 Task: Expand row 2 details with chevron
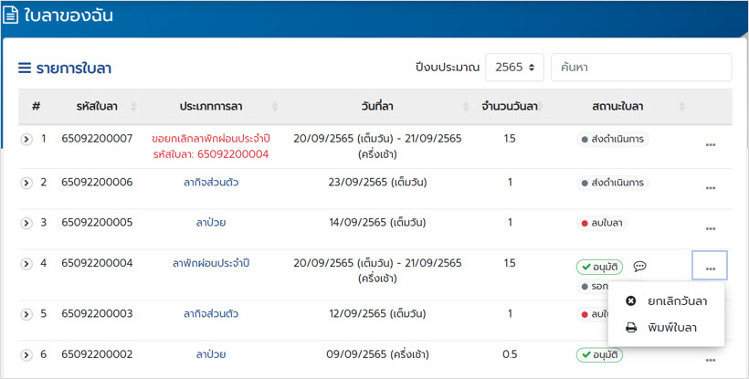[26, 183]
